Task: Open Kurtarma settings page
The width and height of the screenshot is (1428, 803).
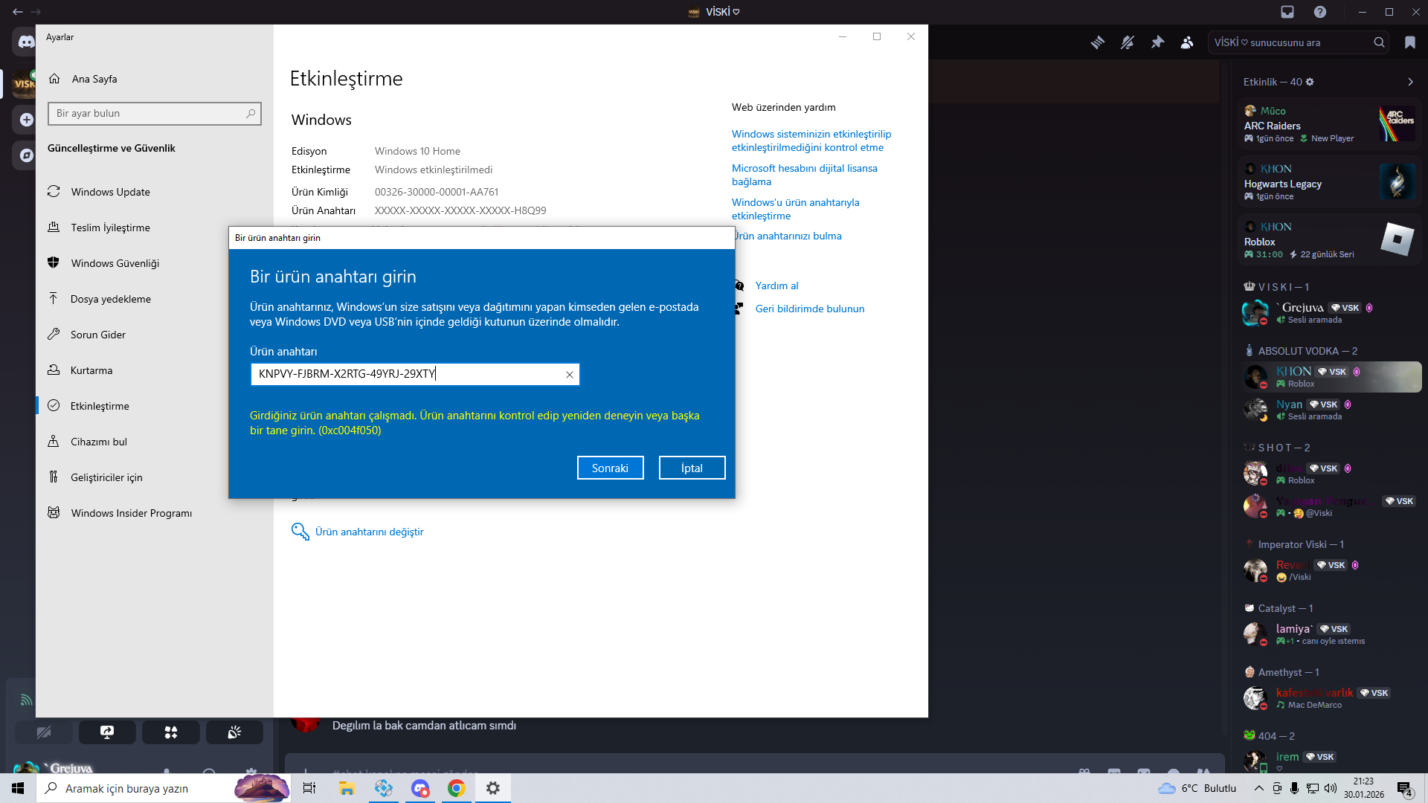Action: pyautogui.click(x=155, y=370)
